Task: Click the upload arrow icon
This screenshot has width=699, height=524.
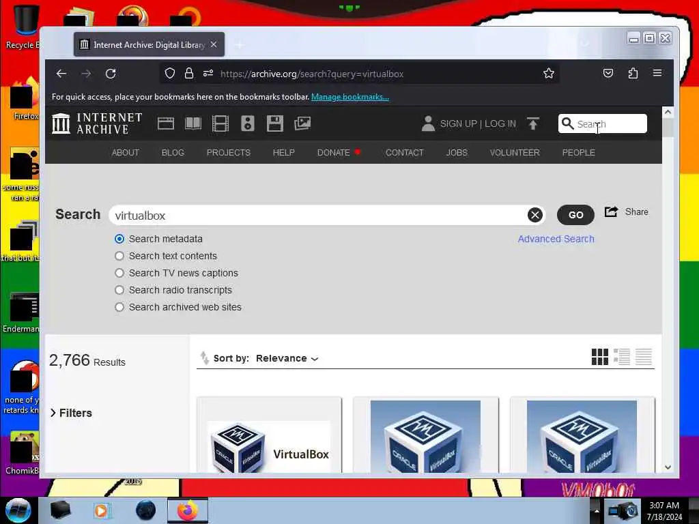Action: (x=532, y=123)
